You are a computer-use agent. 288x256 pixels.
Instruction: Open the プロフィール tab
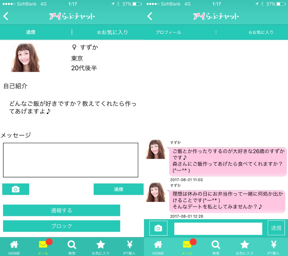(x=168, y=32)
